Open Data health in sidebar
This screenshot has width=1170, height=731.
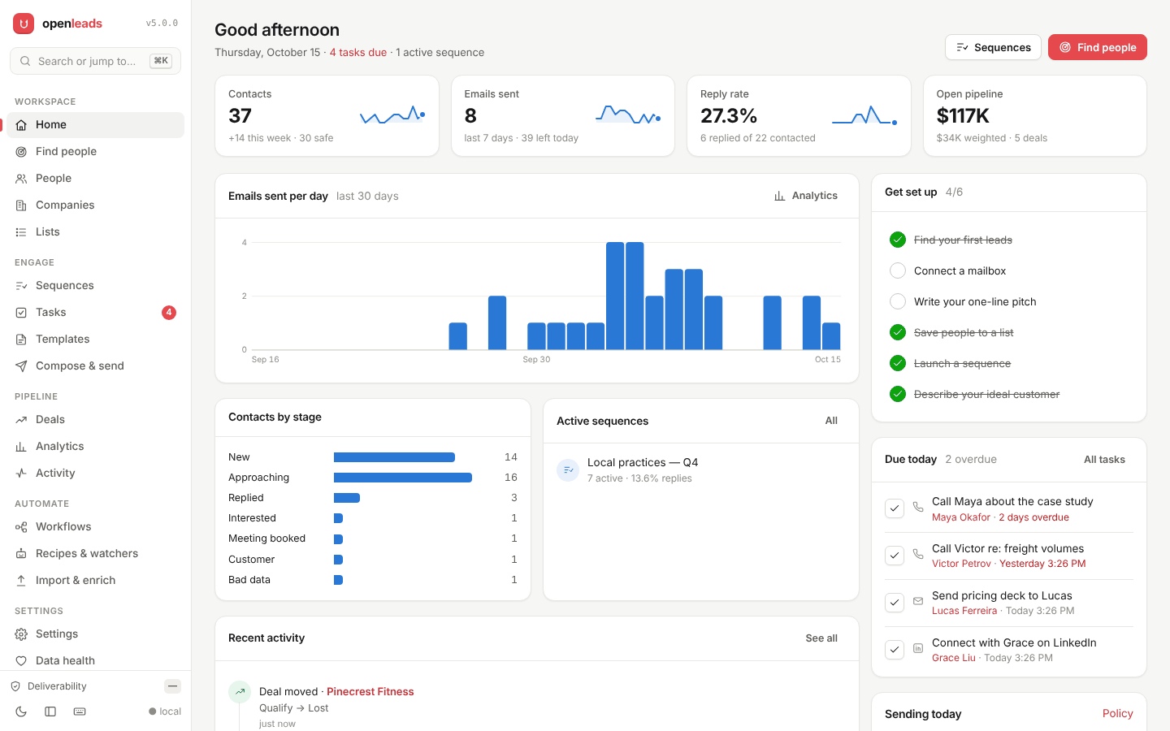[96, 661]
